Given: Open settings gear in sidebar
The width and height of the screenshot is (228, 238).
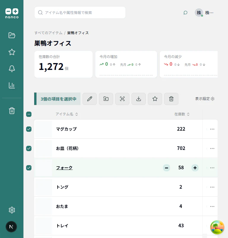Looking at the screenshot, I should point(12,210).
